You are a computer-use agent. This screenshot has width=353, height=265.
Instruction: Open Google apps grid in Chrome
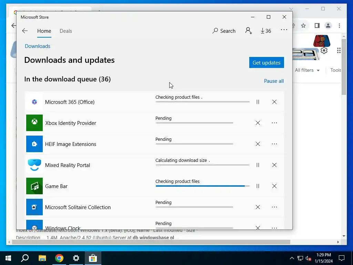pyautogui.click(x=339, y=50)
